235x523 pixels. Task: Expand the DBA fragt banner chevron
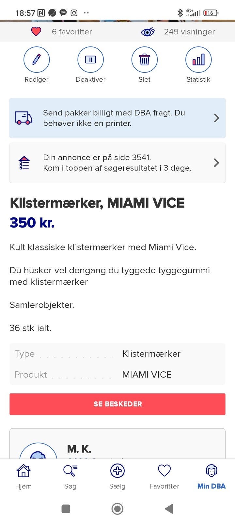[216, 118]
